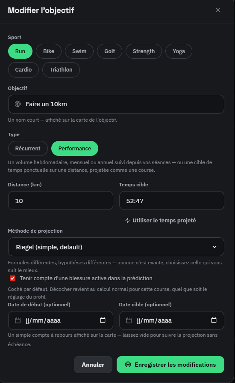Screen dimensions: 235x383
Task: Expand the Méthode de projection dropdown
Action: point(116,247)
